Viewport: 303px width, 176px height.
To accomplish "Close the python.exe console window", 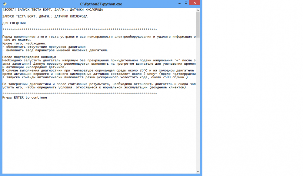I will coord(195,3).
